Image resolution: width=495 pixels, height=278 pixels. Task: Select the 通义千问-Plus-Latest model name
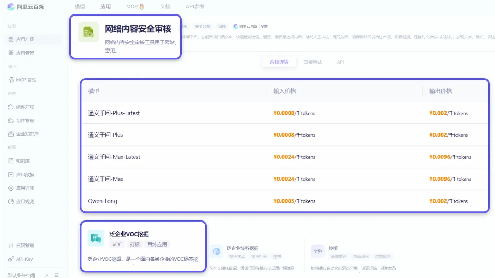pos(114,113)
